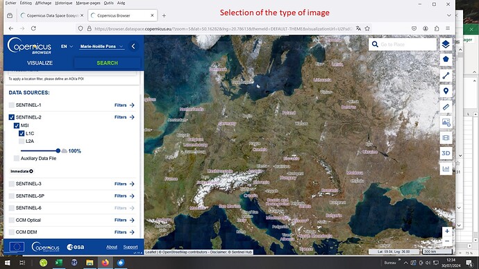Zoom in the map with plus button

(447, 231)
